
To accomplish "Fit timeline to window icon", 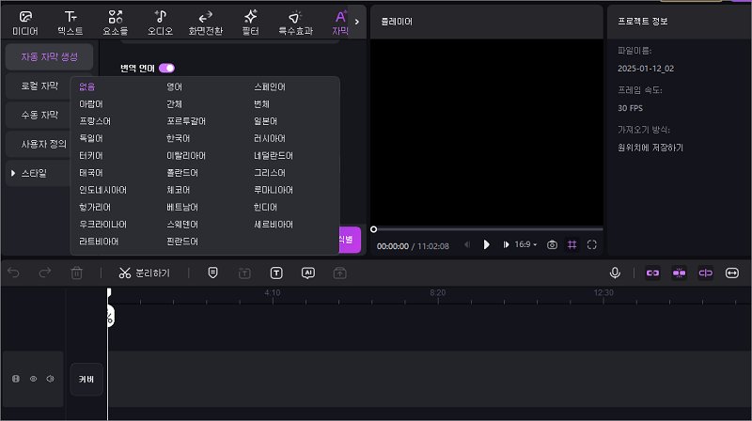I will click(732, 273).
